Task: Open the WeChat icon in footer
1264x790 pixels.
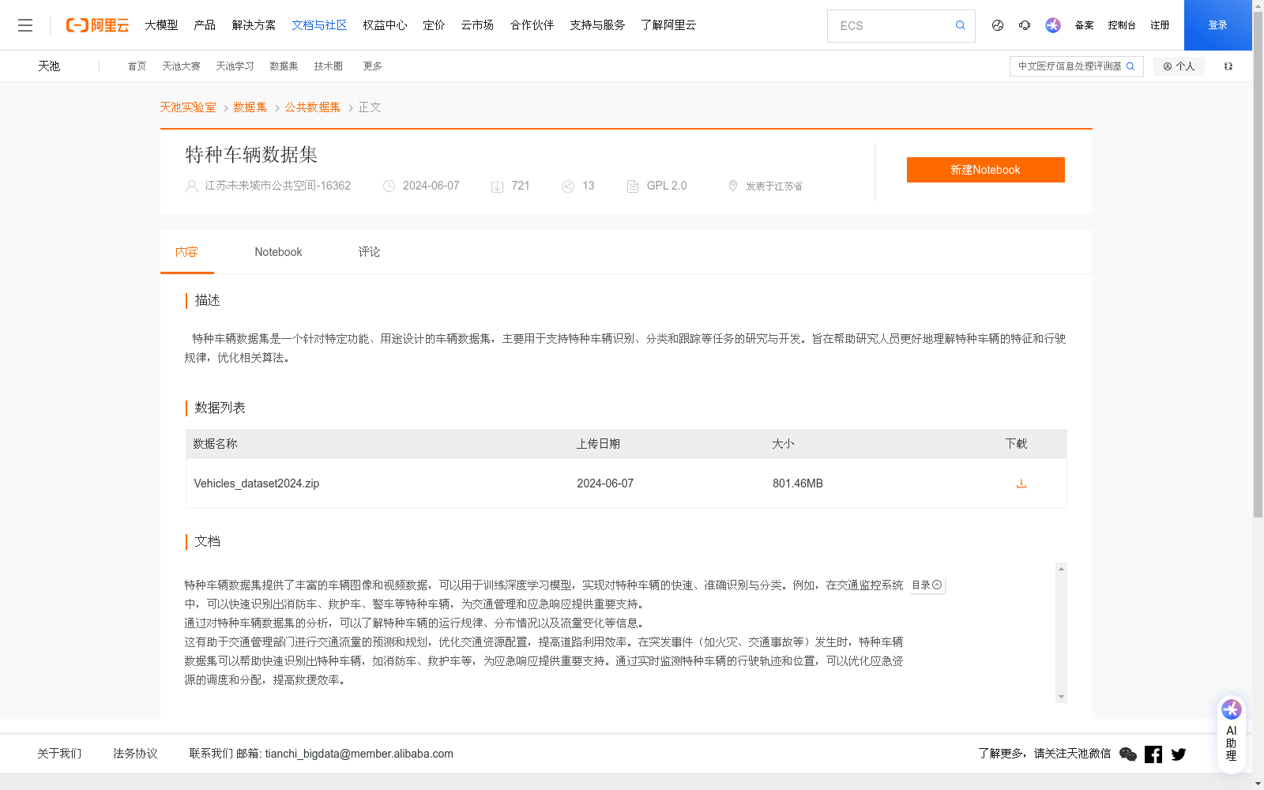Action: pos(1128,754)
